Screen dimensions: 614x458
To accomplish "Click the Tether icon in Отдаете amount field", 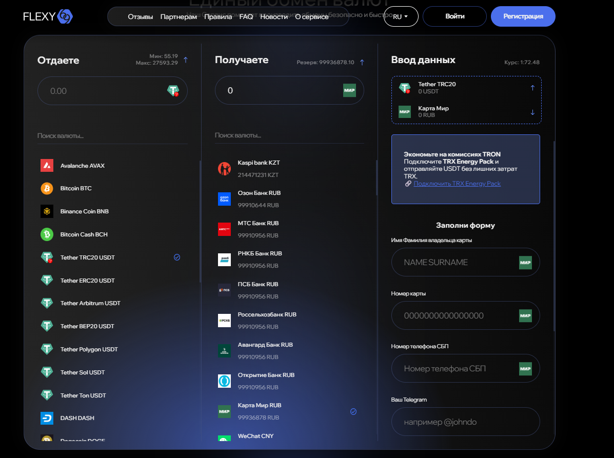I will click(173, 91).
